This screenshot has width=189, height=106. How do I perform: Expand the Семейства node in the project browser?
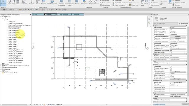[1, 69]
